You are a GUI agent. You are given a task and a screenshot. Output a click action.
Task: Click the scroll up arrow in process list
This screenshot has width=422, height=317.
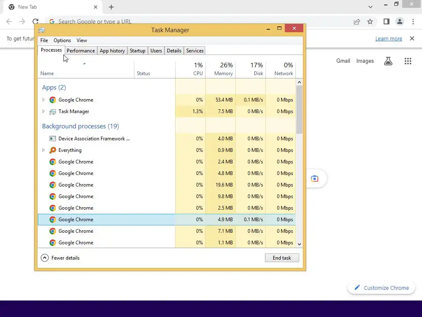click(299, 82)
